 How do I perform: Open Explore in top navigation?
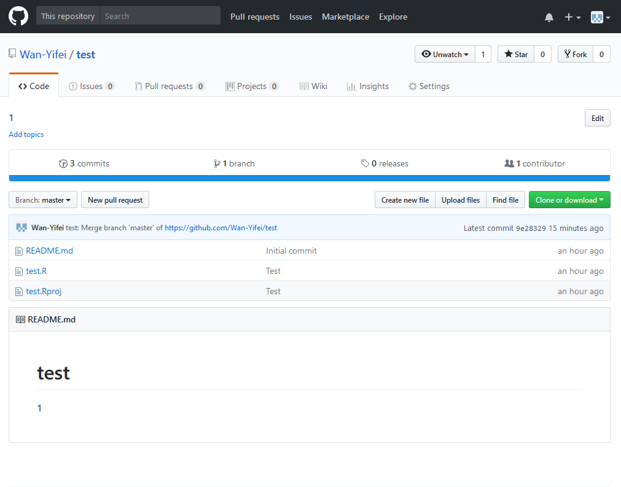[x=393, y=17]
